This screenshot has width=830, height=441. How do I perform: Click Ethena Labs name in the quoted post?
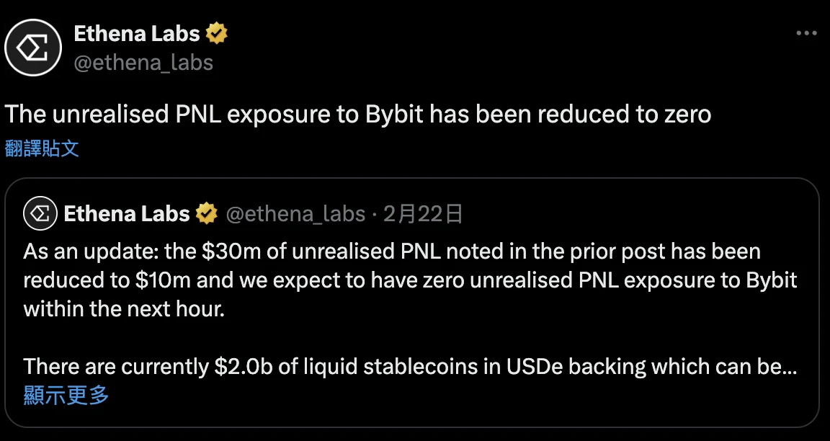click(127, 214)
